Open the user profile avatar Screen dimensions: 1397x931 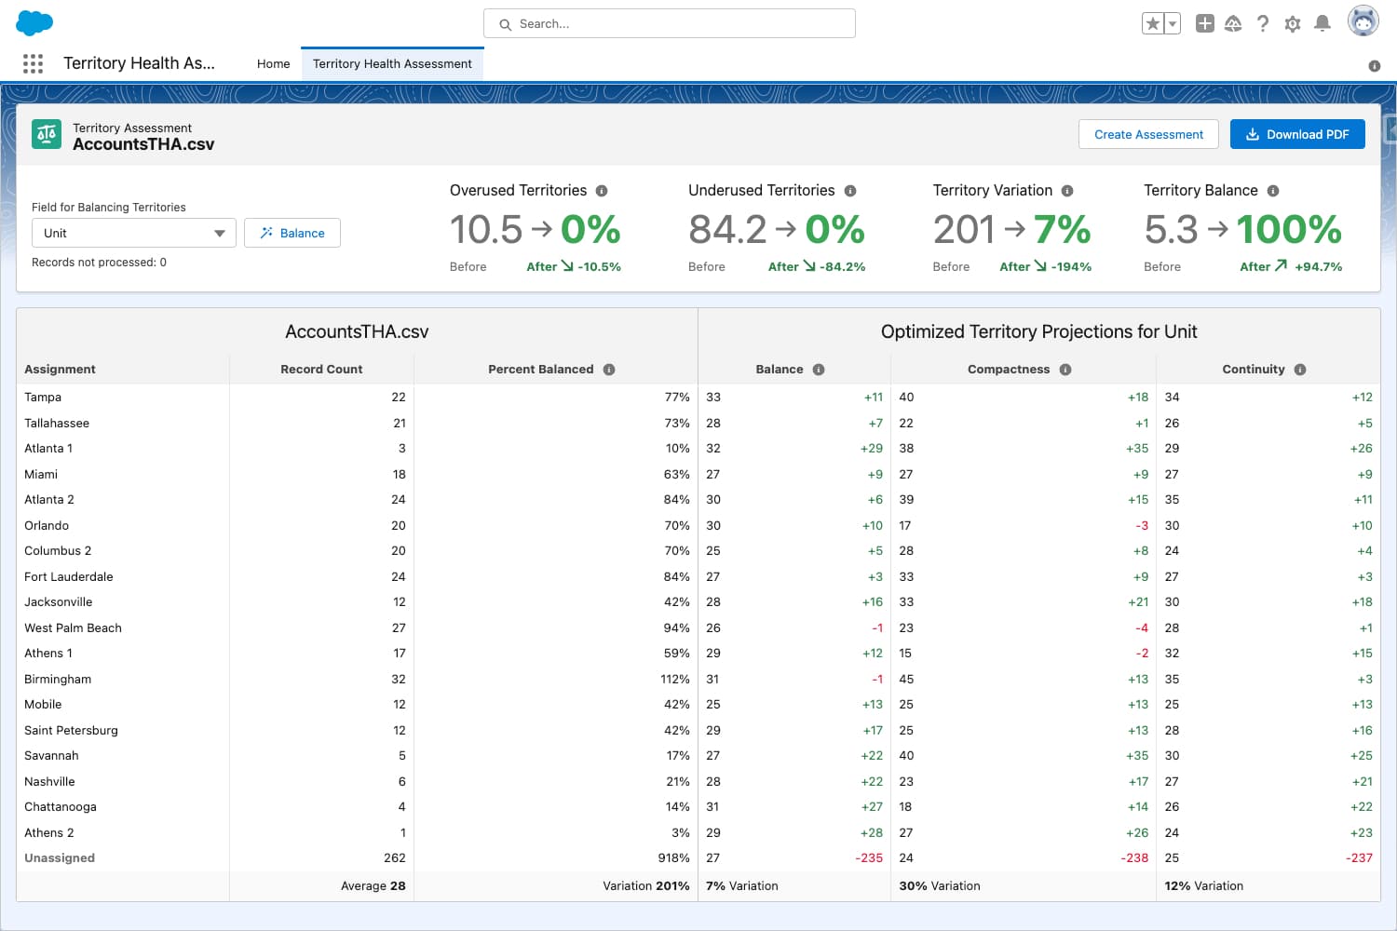[x=1363, y=21]
